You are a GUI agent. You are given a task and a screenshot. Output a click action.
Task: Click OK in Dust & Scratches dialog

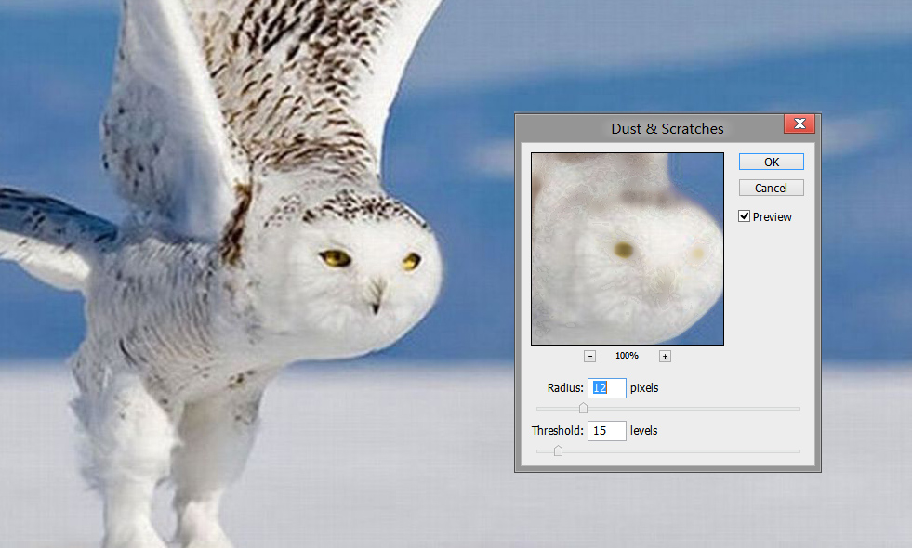click(772, 163)
